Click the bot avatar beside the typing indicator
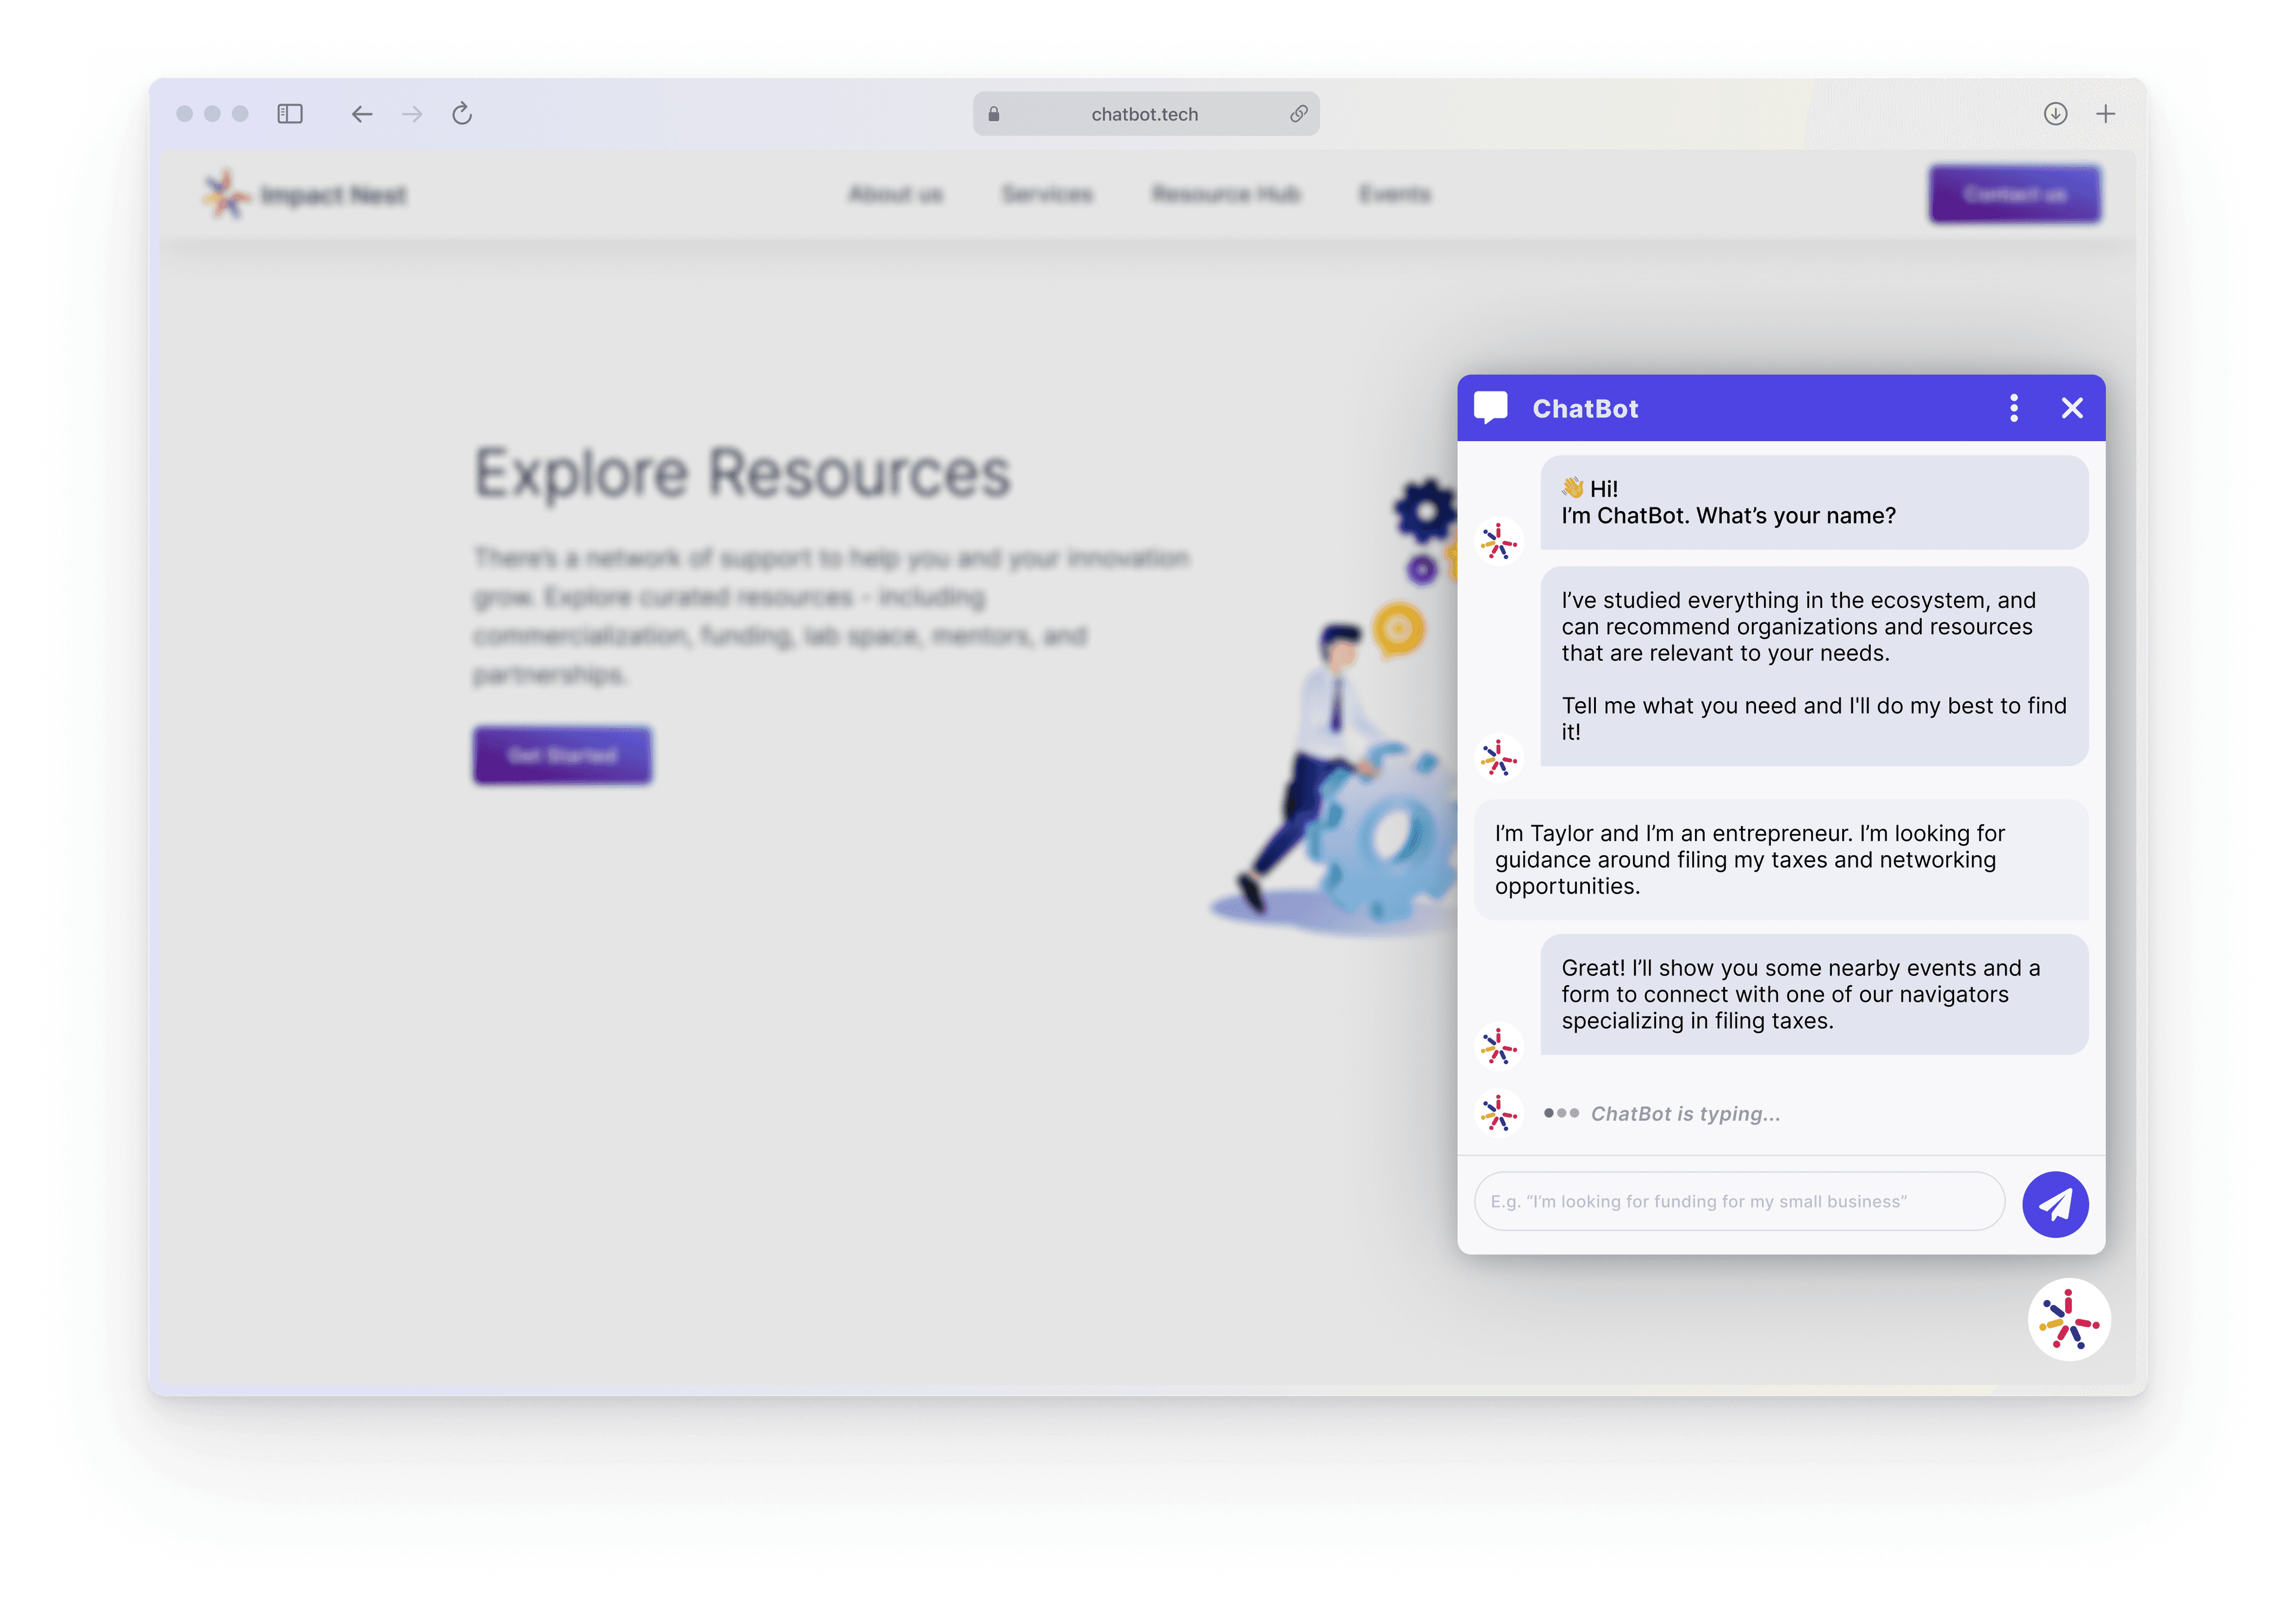The height and width of the screenshot is (1615, 2296). tap(1499, 1112)
